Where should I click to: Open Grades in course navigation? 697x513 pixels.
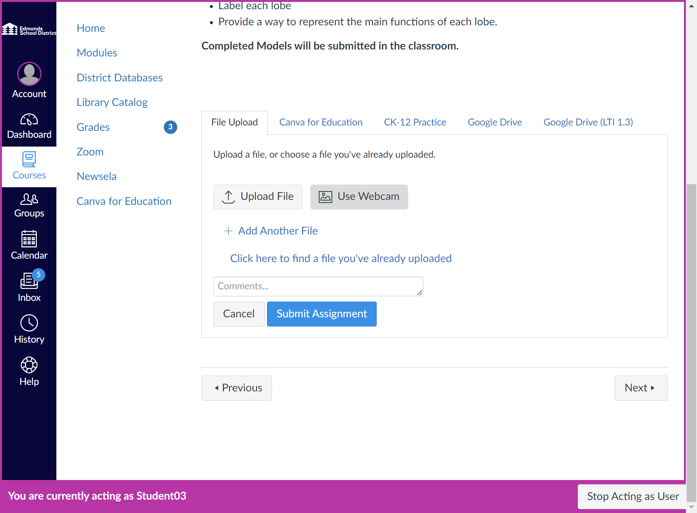pos(93,127)
